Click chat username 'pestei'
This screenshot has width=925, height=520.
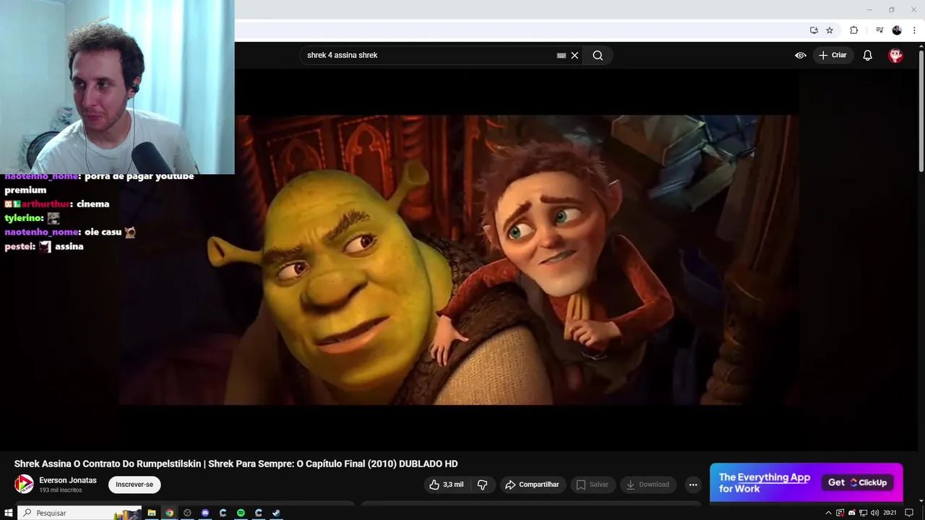18,246
